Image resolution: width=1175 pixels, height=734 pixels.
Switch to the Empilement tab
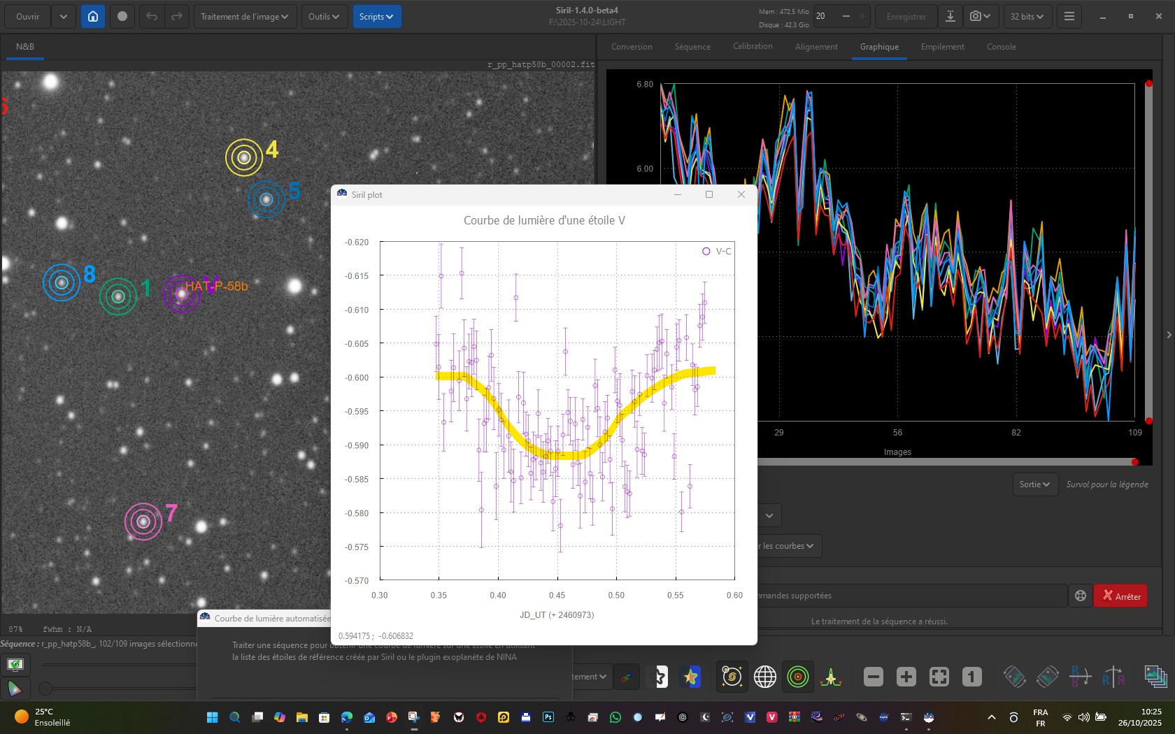tap(942, 47)
